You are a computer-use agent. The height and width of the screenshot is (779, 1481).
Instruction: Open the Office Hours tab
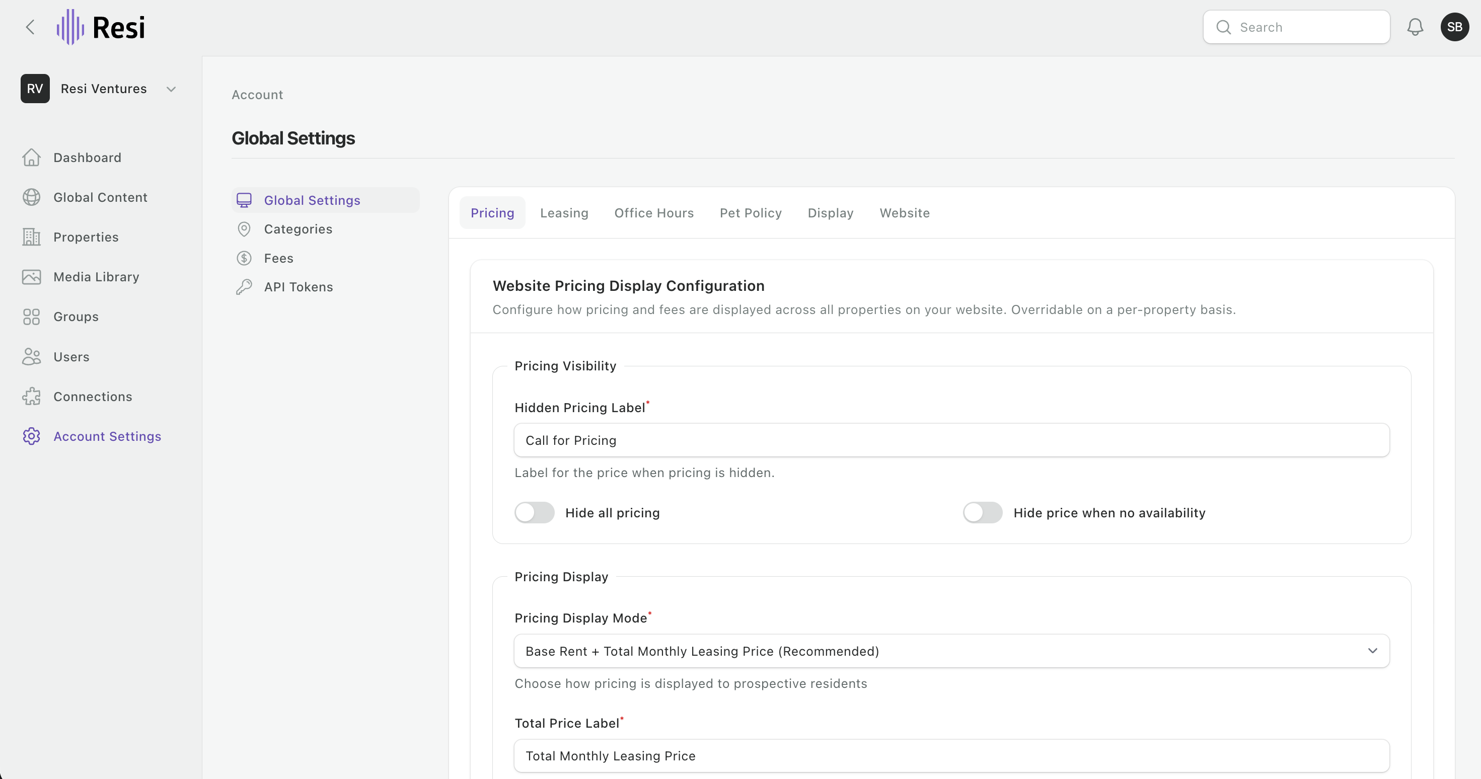(654, 213)
